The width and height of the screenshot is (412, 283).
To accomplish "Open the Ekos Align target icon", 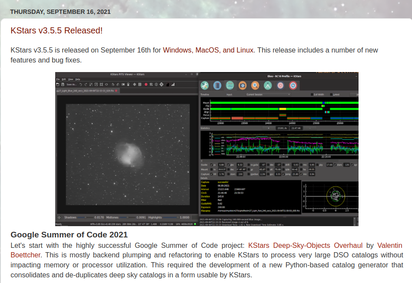I will click(280, 86).
